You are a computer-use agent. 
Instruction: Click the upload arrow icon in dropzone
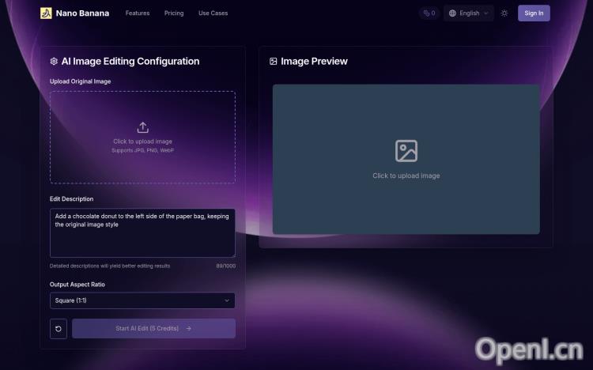[142, 127]
